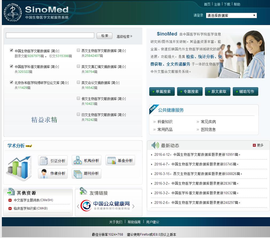
Task: Click right arrow in 友情链接 carousel
Action: (133, 206)
